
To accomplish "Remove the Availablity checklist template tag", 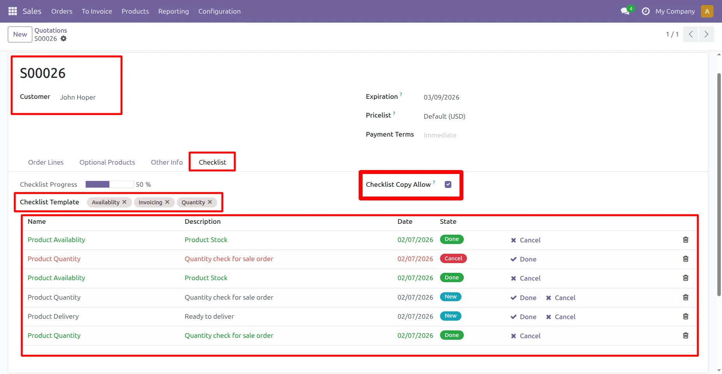I will click(x=125, y=202).
